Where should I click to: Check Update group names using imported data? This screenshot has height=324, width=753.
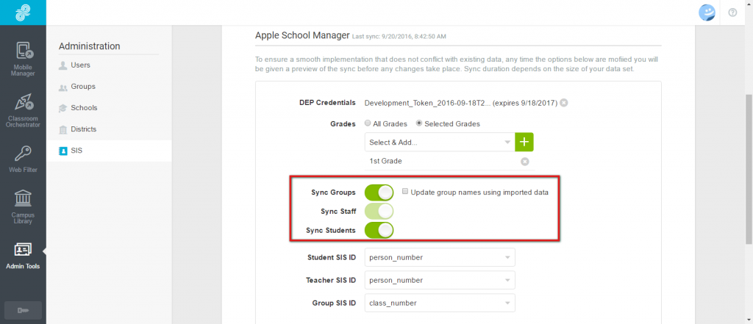tap(405, 192)
